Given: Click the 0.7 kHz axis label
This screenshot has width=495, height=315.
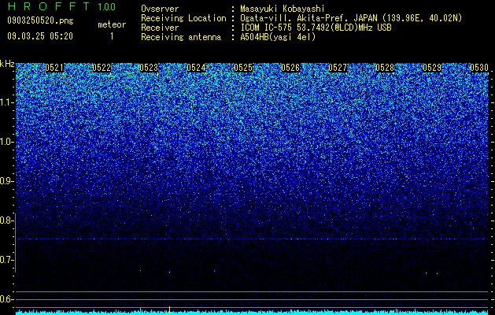Looking at the screenshot, I should [x=7, y=260].
